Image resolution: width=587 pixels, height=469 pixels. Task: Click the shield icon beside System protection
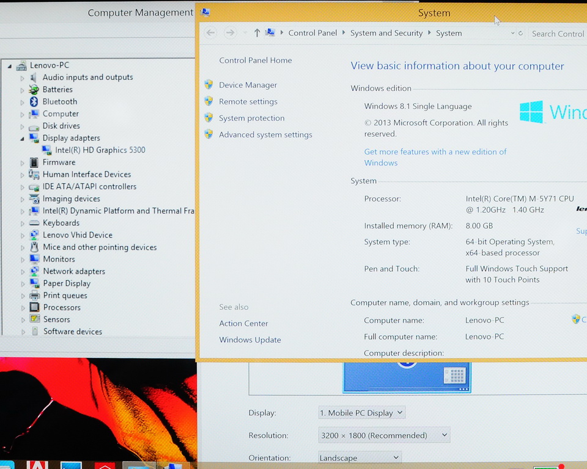(209, 117)
